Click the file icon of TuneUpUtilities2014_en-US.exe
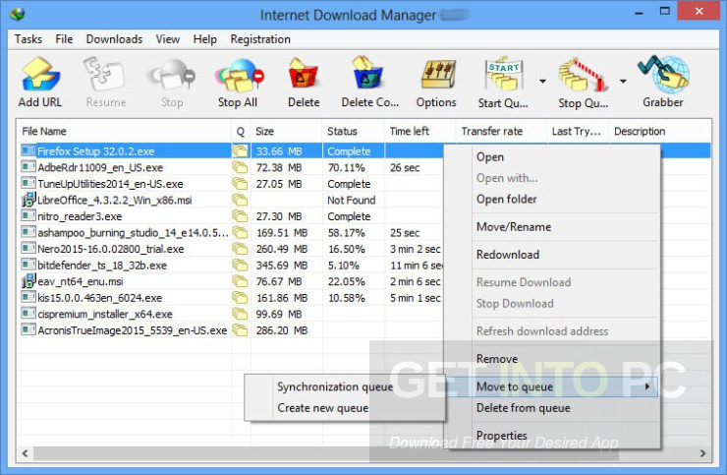This screenshot has width=727, height=475. pyautogui.click(x=28, y=183)
